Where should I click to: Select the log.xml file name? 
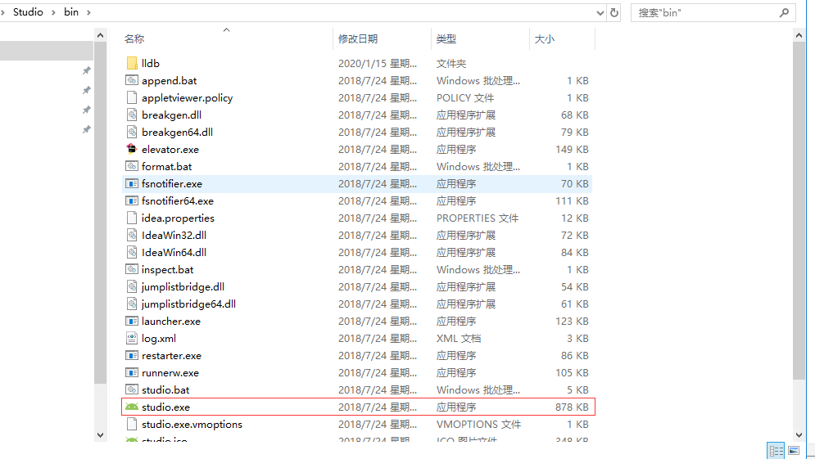click(x=159, y=339)
